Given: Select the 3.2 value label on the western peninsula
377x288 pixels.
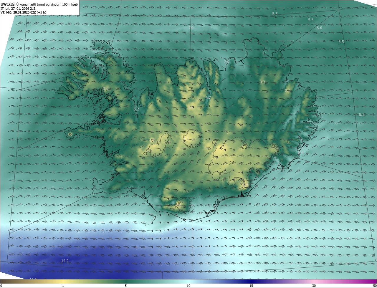Looking at the screenshot, I should click(x=70, y=135).
